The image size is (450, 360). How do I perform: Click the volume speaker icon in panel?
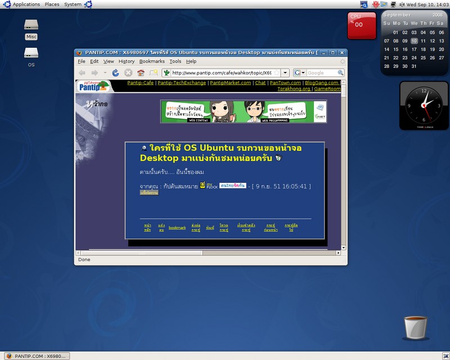tap(402, 4)
